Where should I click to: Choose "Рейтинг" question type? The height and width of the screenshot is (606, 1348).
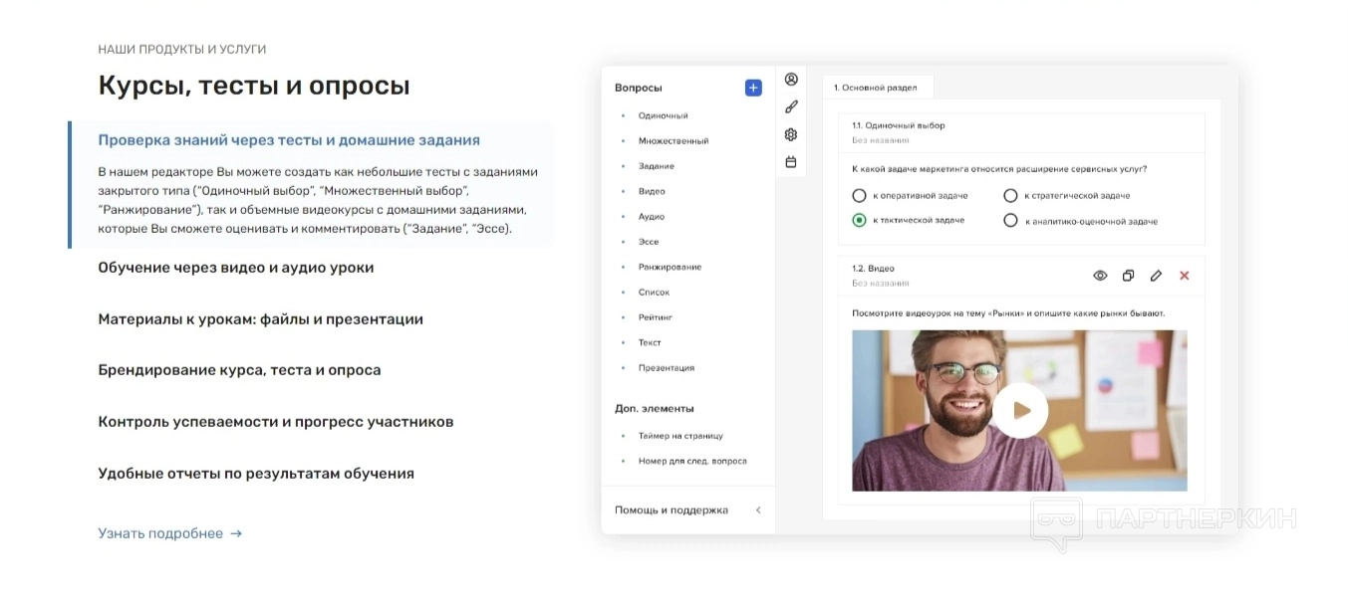[656, 317]
